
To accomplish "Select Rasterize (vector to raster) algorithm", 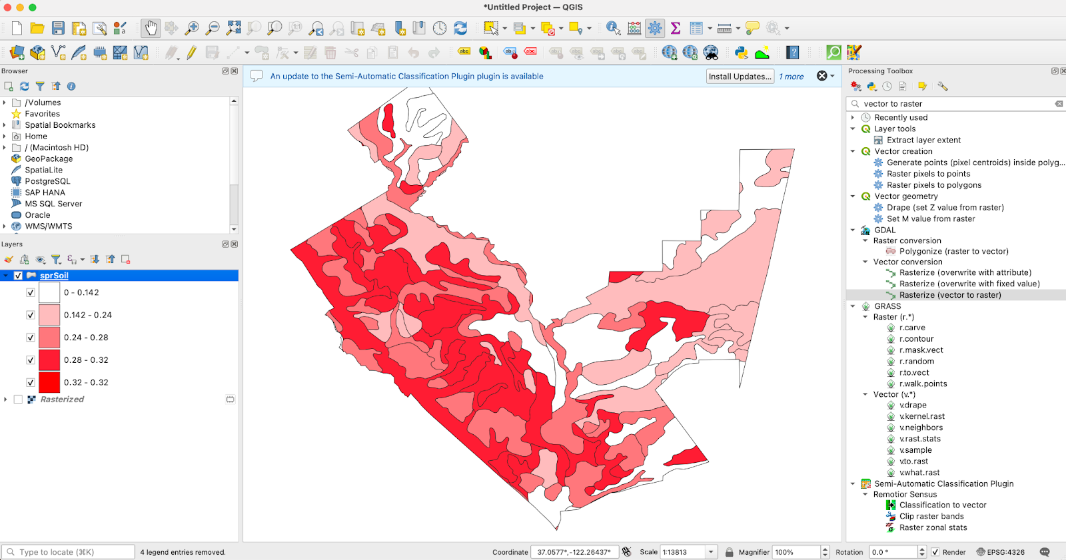I will (x=949, y=295).
